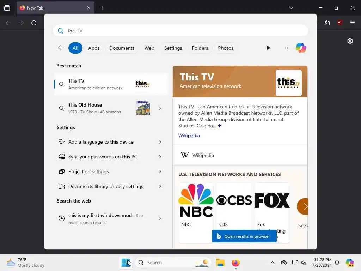Expand the description with the plus sign
Screen dimensions: 361x271
coord(220,126)
